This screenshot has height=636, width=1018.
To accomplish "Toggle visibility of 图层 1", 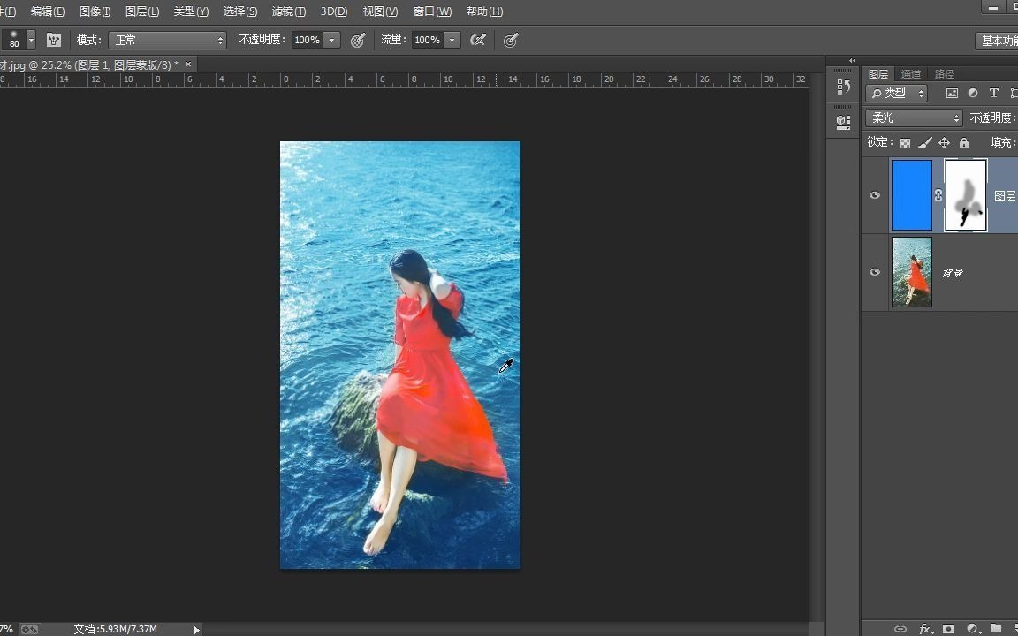I will coord(874,195).
